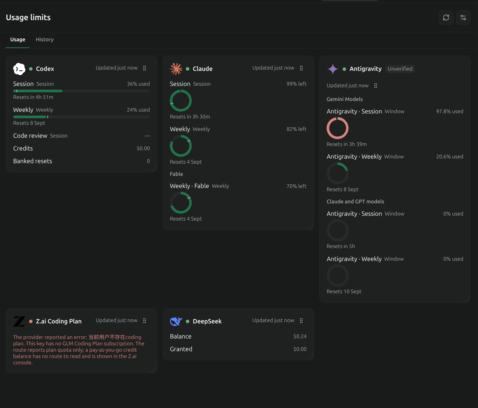Click the 'Banked resets' row label

[x=33, y=161]
